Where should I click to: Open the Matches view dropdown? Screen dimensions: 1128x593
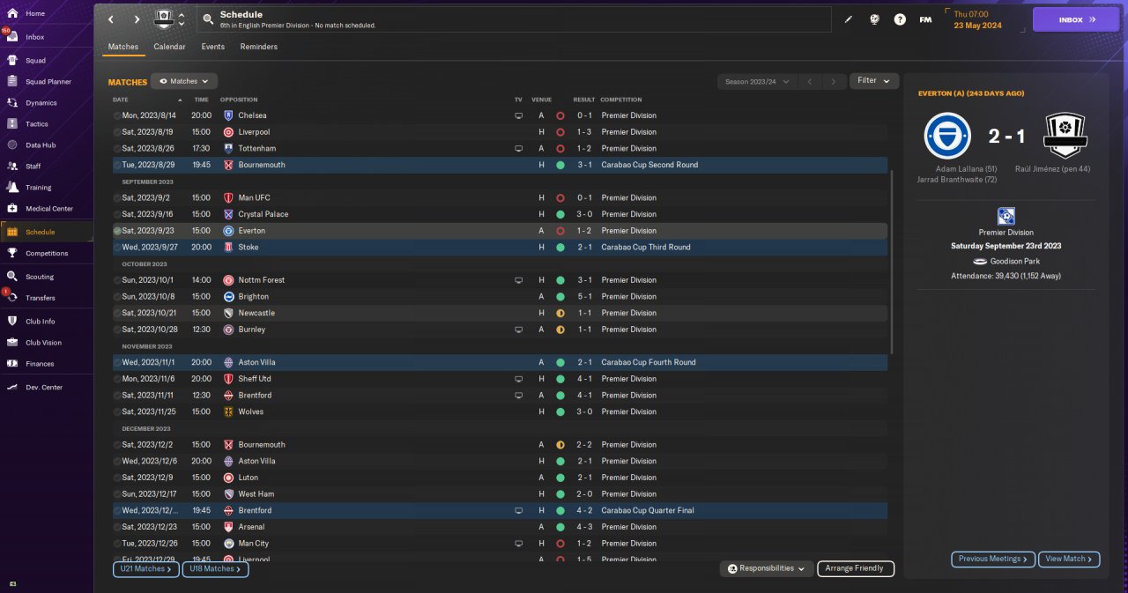tap(184, 81)
